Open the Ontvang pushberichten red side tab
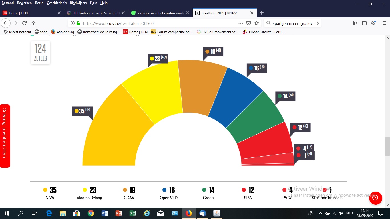The image size is (390, 219). (x=5, y=136)
